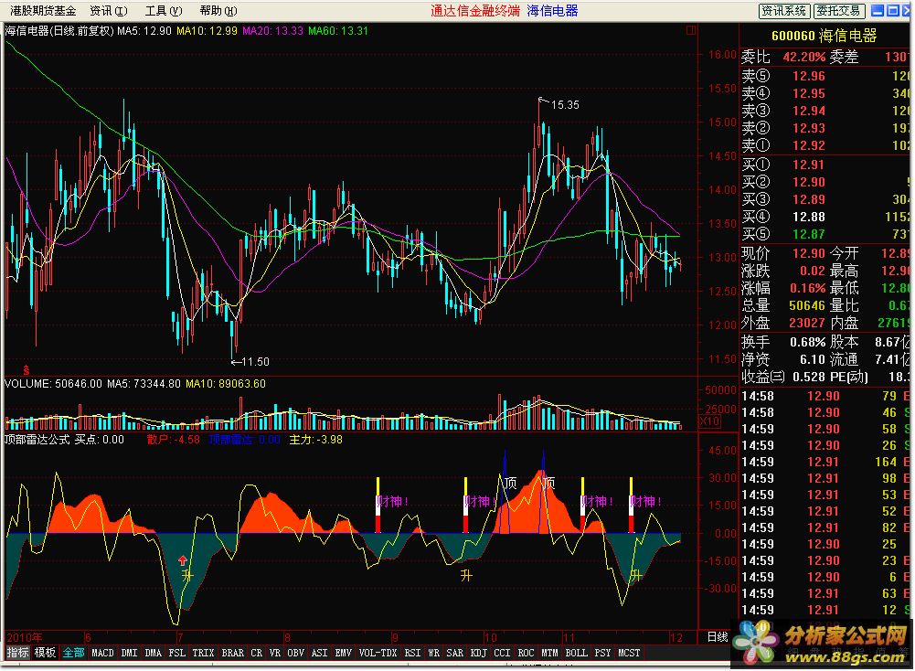Click the 委托交易 button
Viewport: 915px width, 671px height.
point(839,10)
